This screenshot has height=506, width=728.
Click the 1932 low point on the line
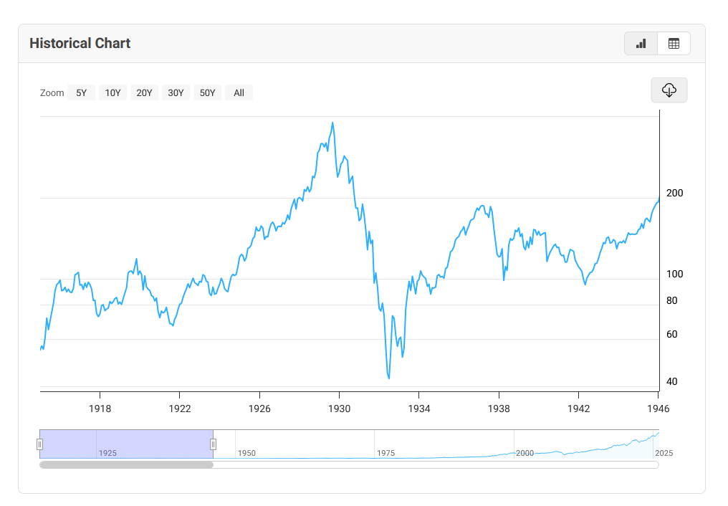tap(388, 378)
